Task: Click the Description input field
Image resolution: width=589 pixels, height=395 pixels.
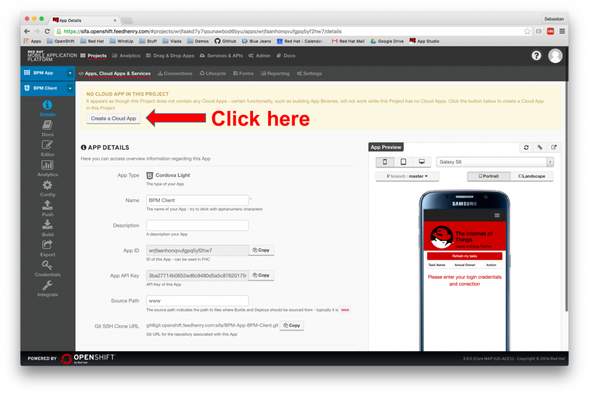Action: point(197,225)
